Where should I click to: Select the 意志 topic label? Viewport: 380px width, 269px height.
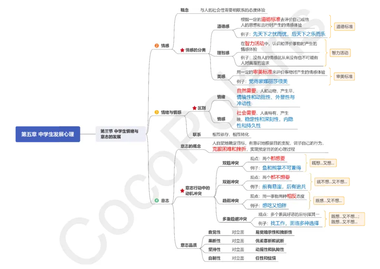[165, 201]
